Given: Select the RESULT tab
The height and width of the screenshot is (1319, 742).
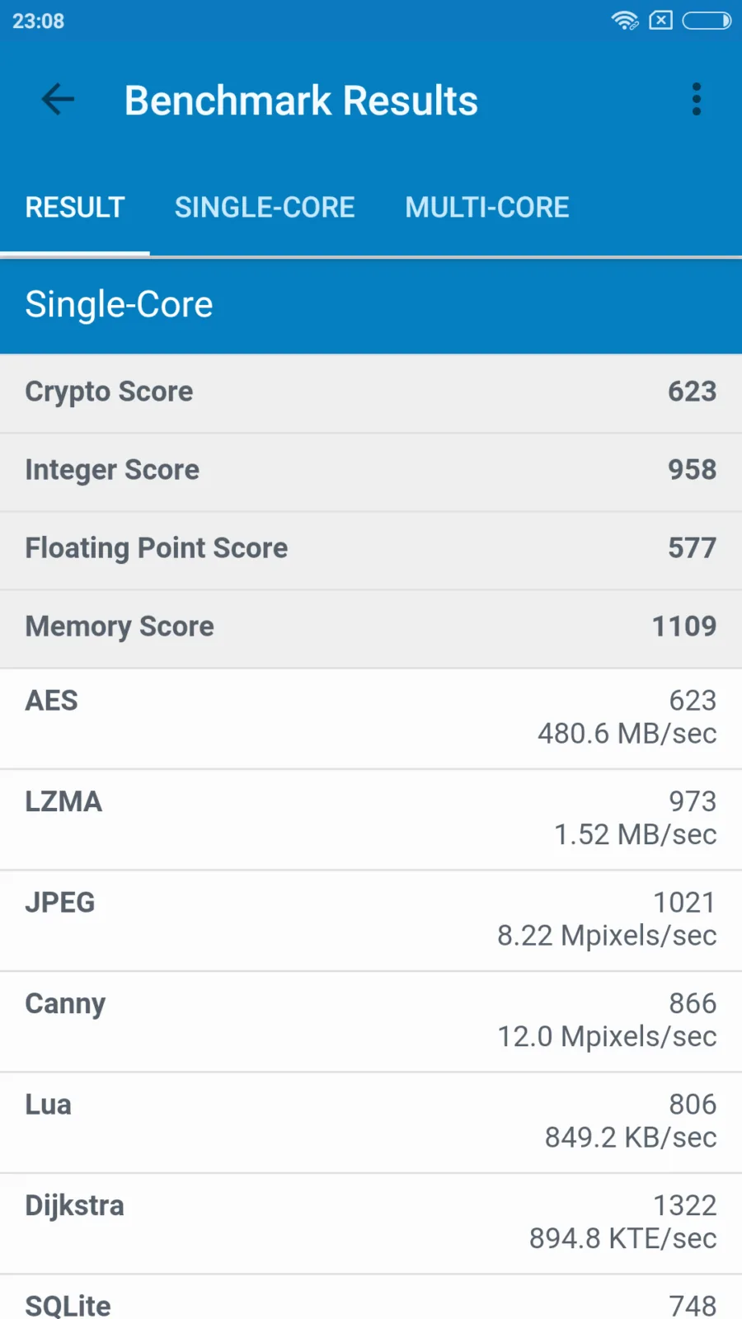Looking at the screenshot, I should 75,207.
